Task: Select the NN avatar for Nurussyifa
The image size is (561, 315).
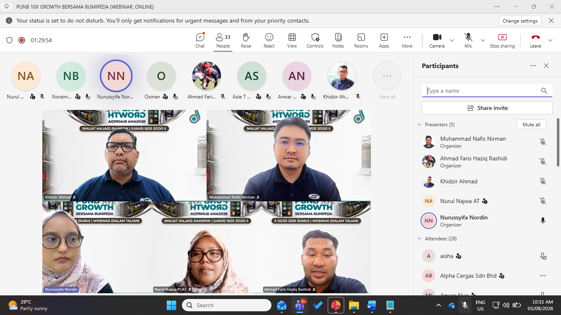Action: [116, 76]
